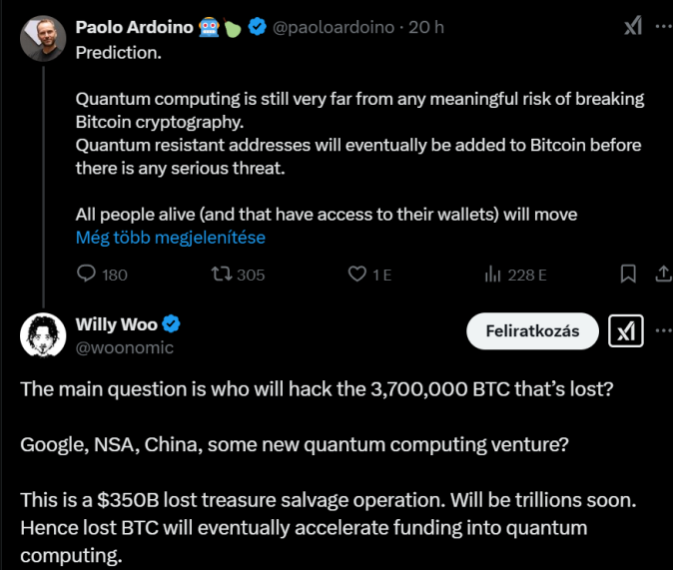Open Willy Woo's profile name link
Viewport: 673px width, 570px height.
point(117,323)
